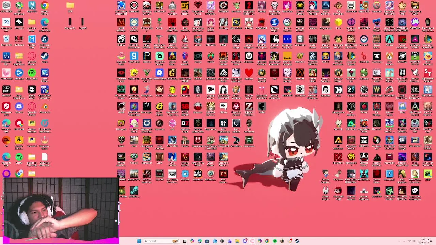This screenshot has width=436, height=245.
Task: Click the taskbar Search box
Action: tap(162, 241)
